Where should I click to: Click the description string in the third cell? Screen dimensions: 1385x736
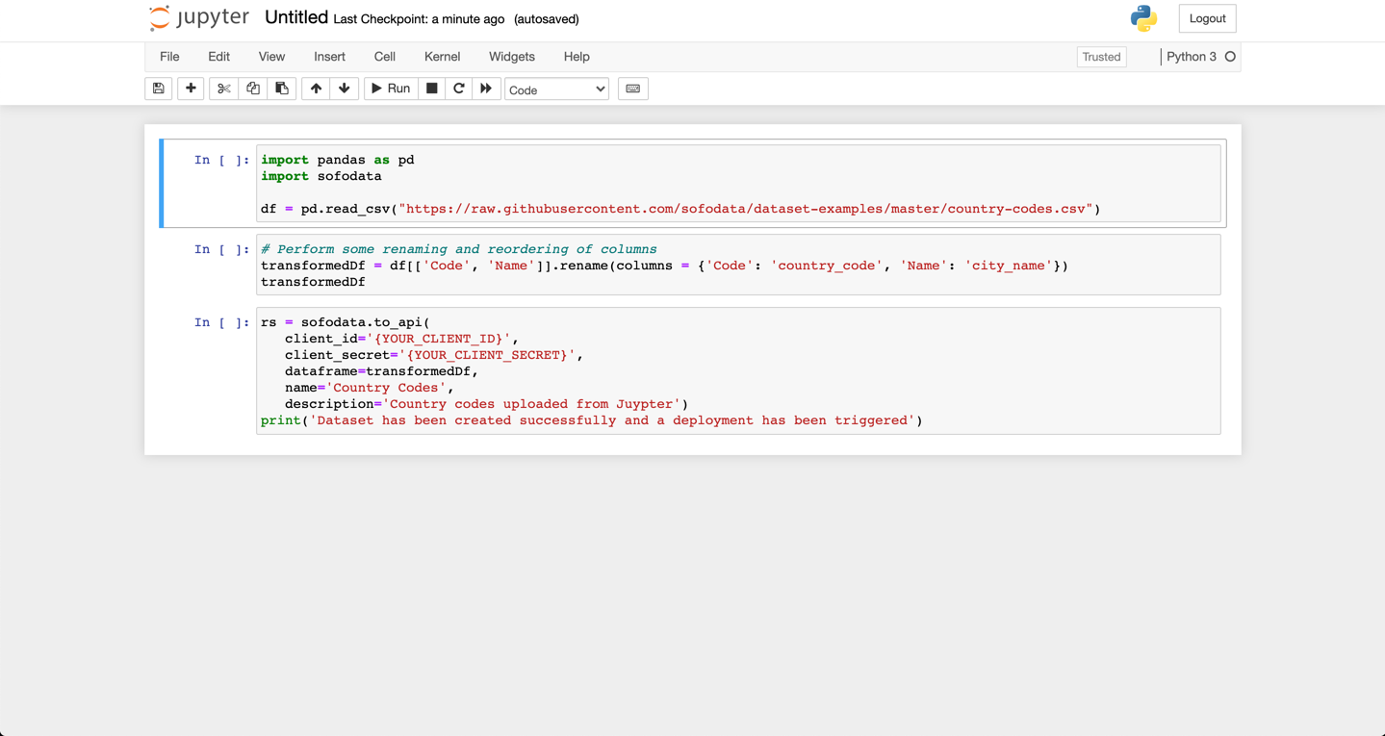click(x=531, y=404)
